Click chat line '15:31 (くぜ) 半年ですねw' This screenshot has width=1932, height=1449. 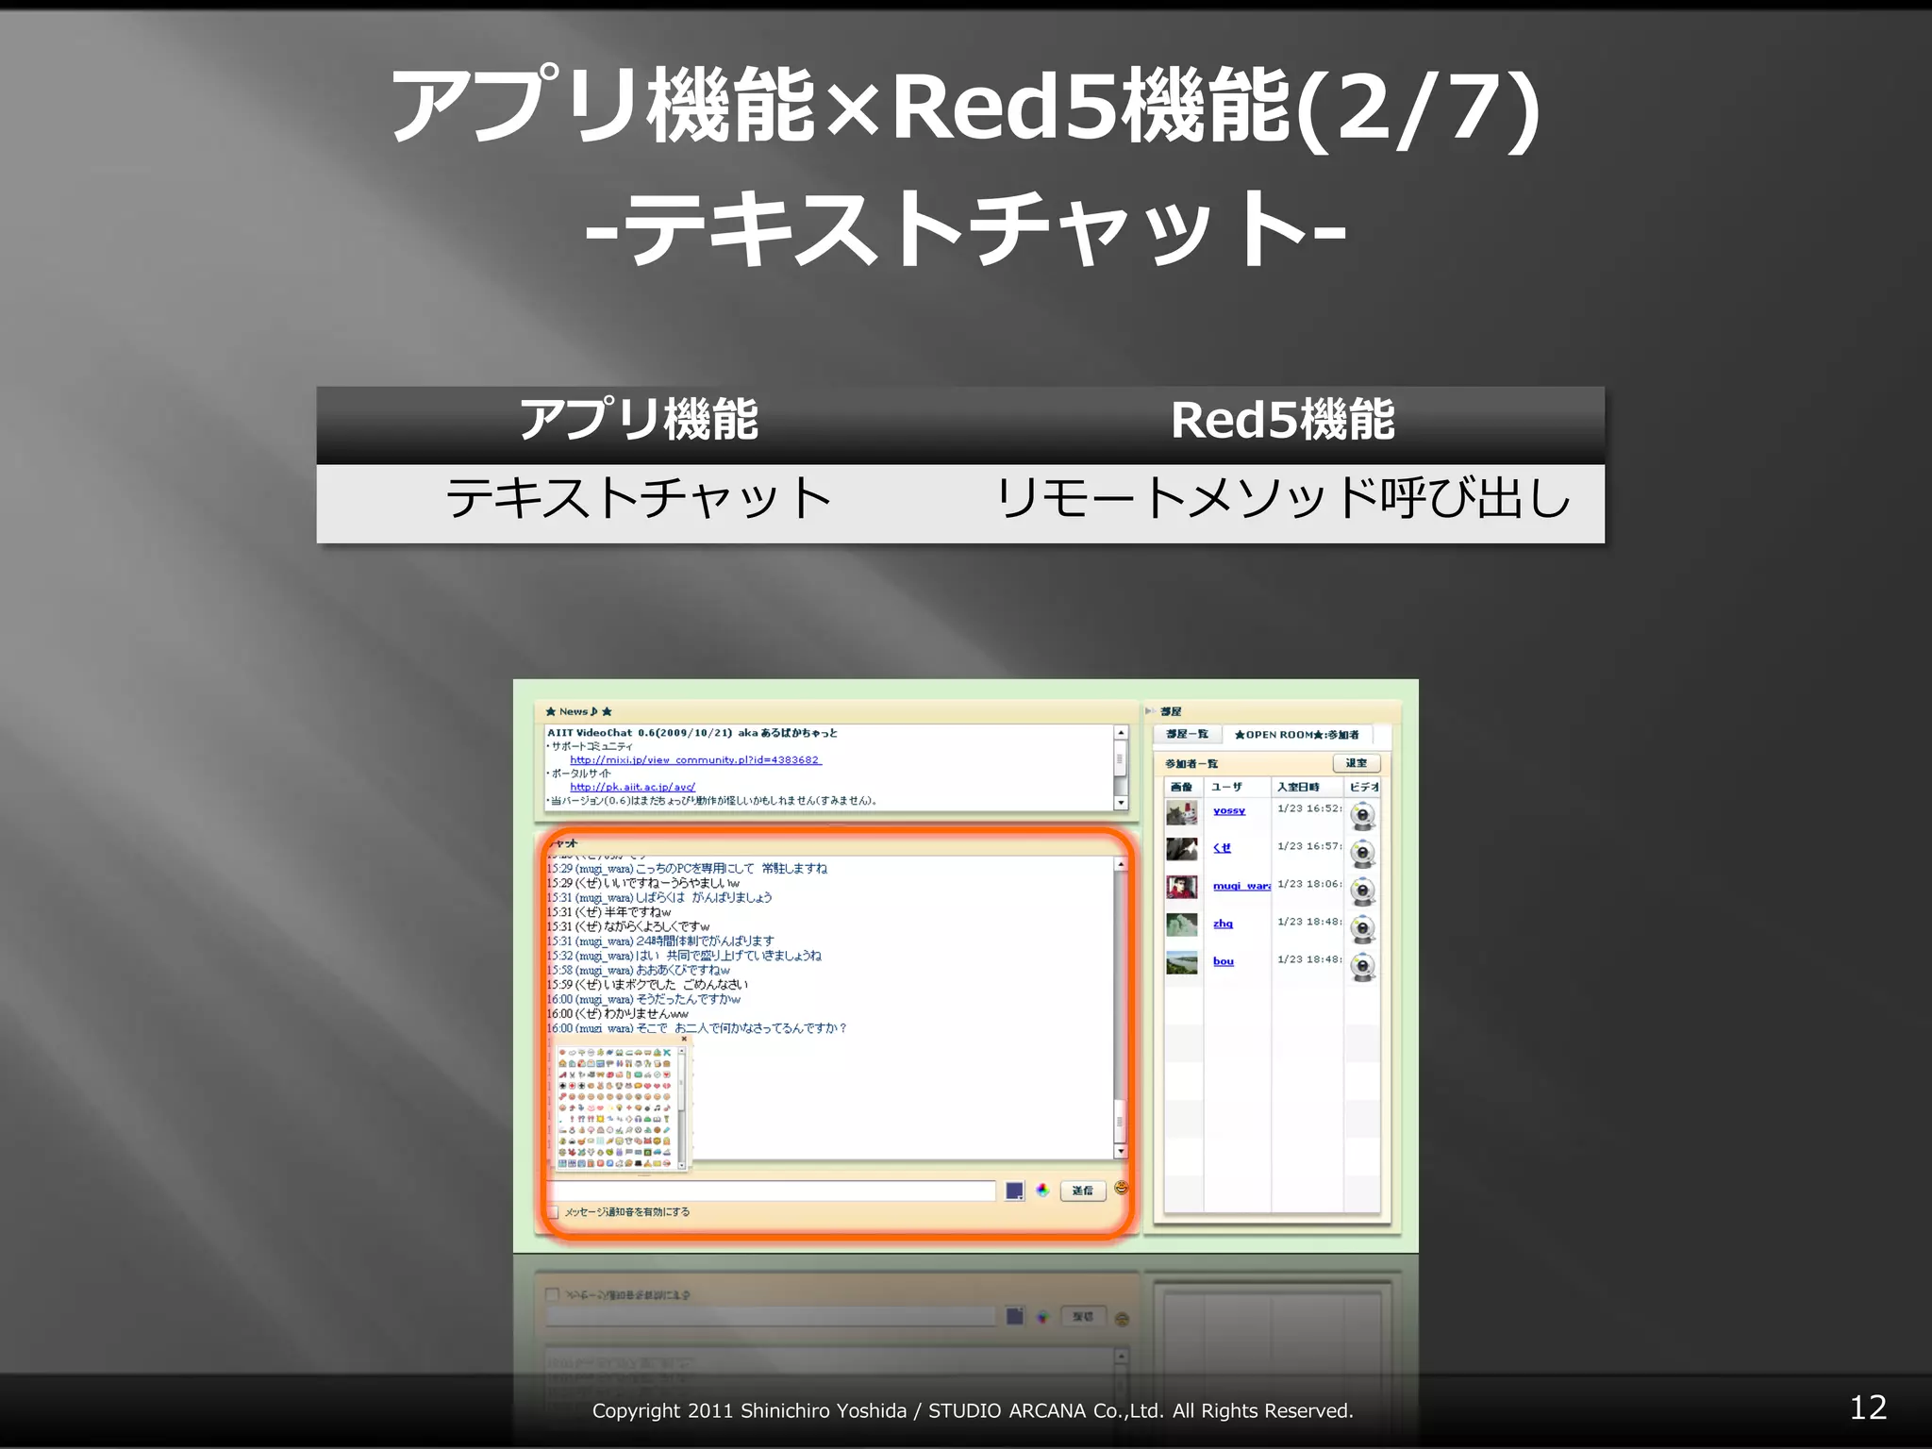(609, 912)
